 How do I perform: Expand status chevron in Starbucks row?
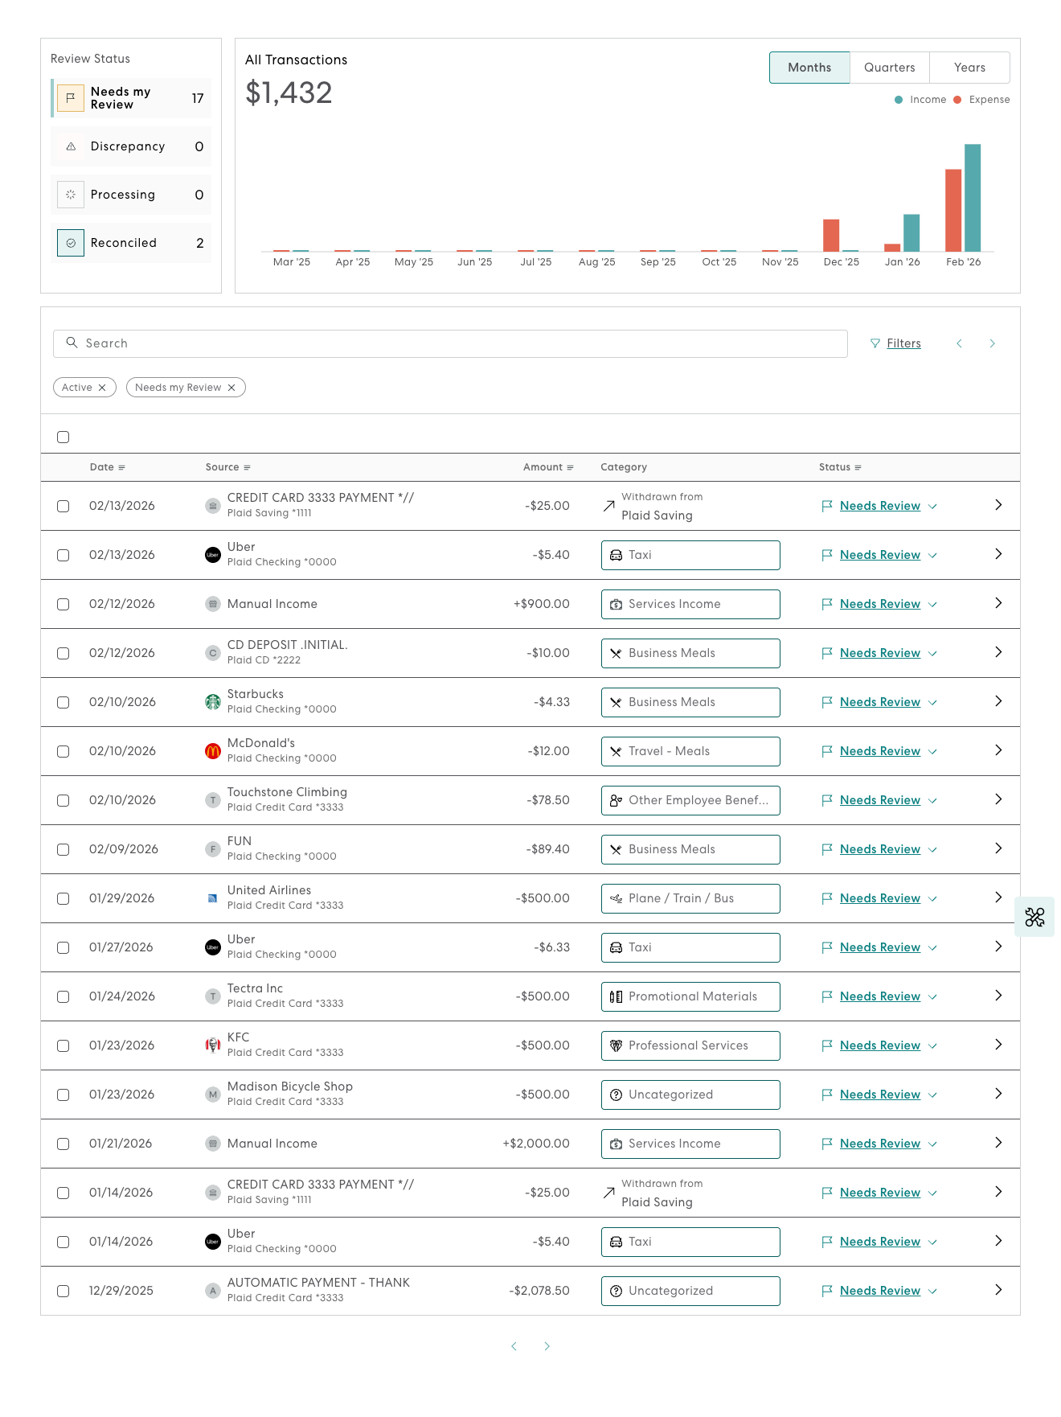932,703
